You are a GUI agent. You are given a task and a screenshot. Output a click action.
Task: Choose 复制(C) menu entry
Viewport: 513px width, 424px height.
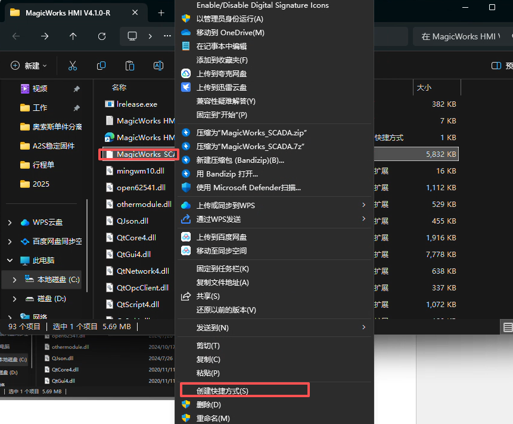(274, 360)
